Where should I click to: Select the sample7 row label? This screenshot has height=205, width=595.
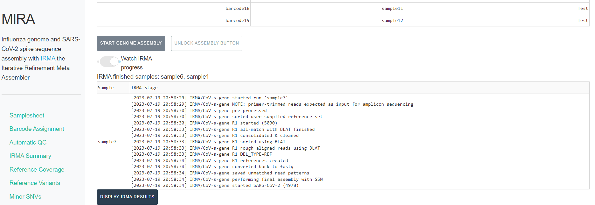[107, 142]
